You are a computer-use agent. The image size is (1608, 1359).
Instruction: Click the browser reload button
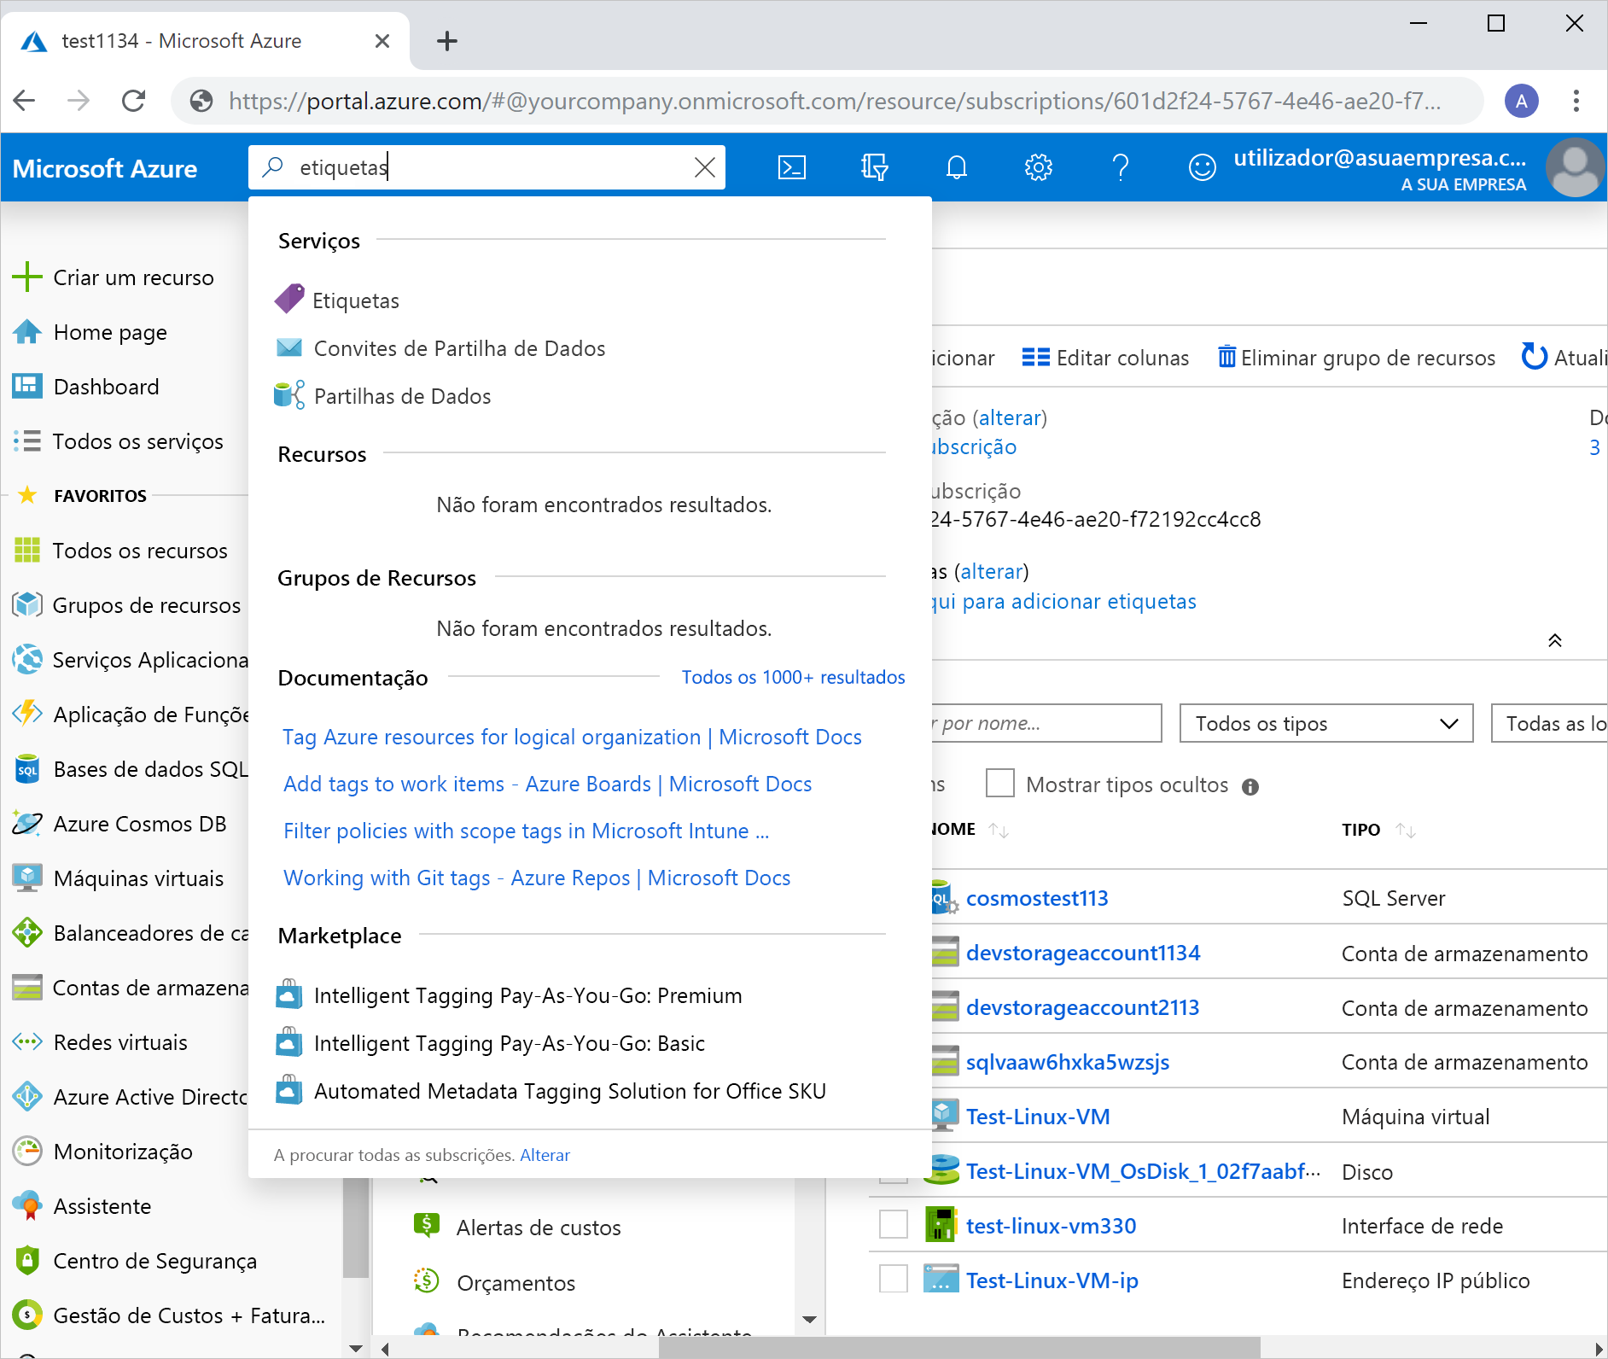point(134,101)
